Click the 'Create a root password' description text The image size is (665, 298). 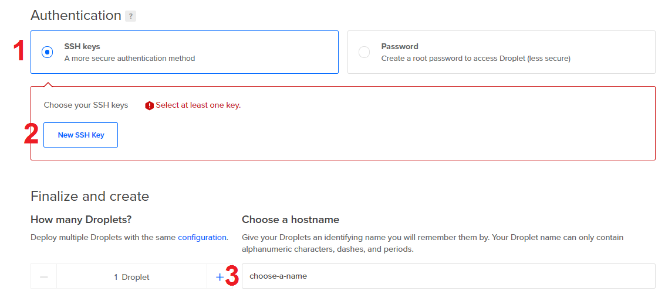click(x=475, y=59)
